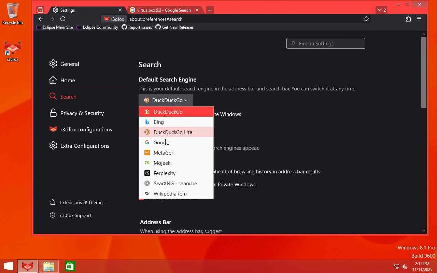Open Privacy & Security settings
Image resolution: width=437 pixels, height=273 pixels.
tap(76, 113)
